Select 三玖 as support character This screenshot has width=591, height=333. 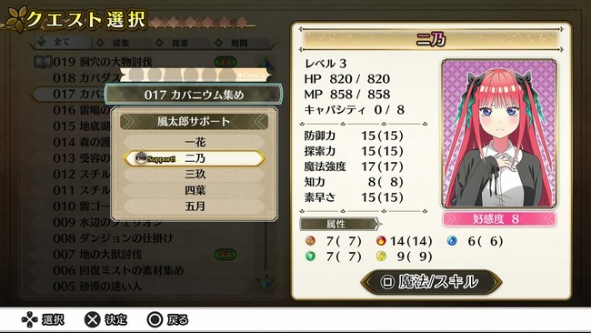click(194, 174)
